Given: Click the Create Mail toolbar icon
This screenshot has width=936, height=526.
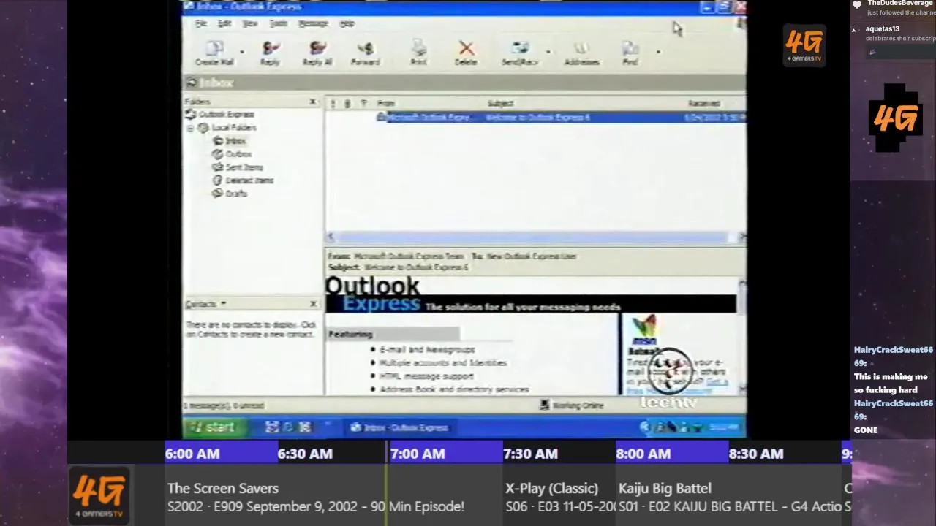Looking at the screenshot, I should point(214,53).
